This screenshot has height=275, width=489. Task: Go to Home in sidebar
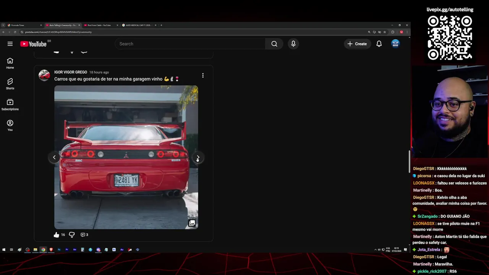10,63
